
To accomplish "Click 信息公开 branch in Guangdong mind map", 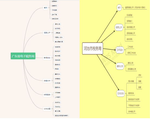I will (47, 33).
